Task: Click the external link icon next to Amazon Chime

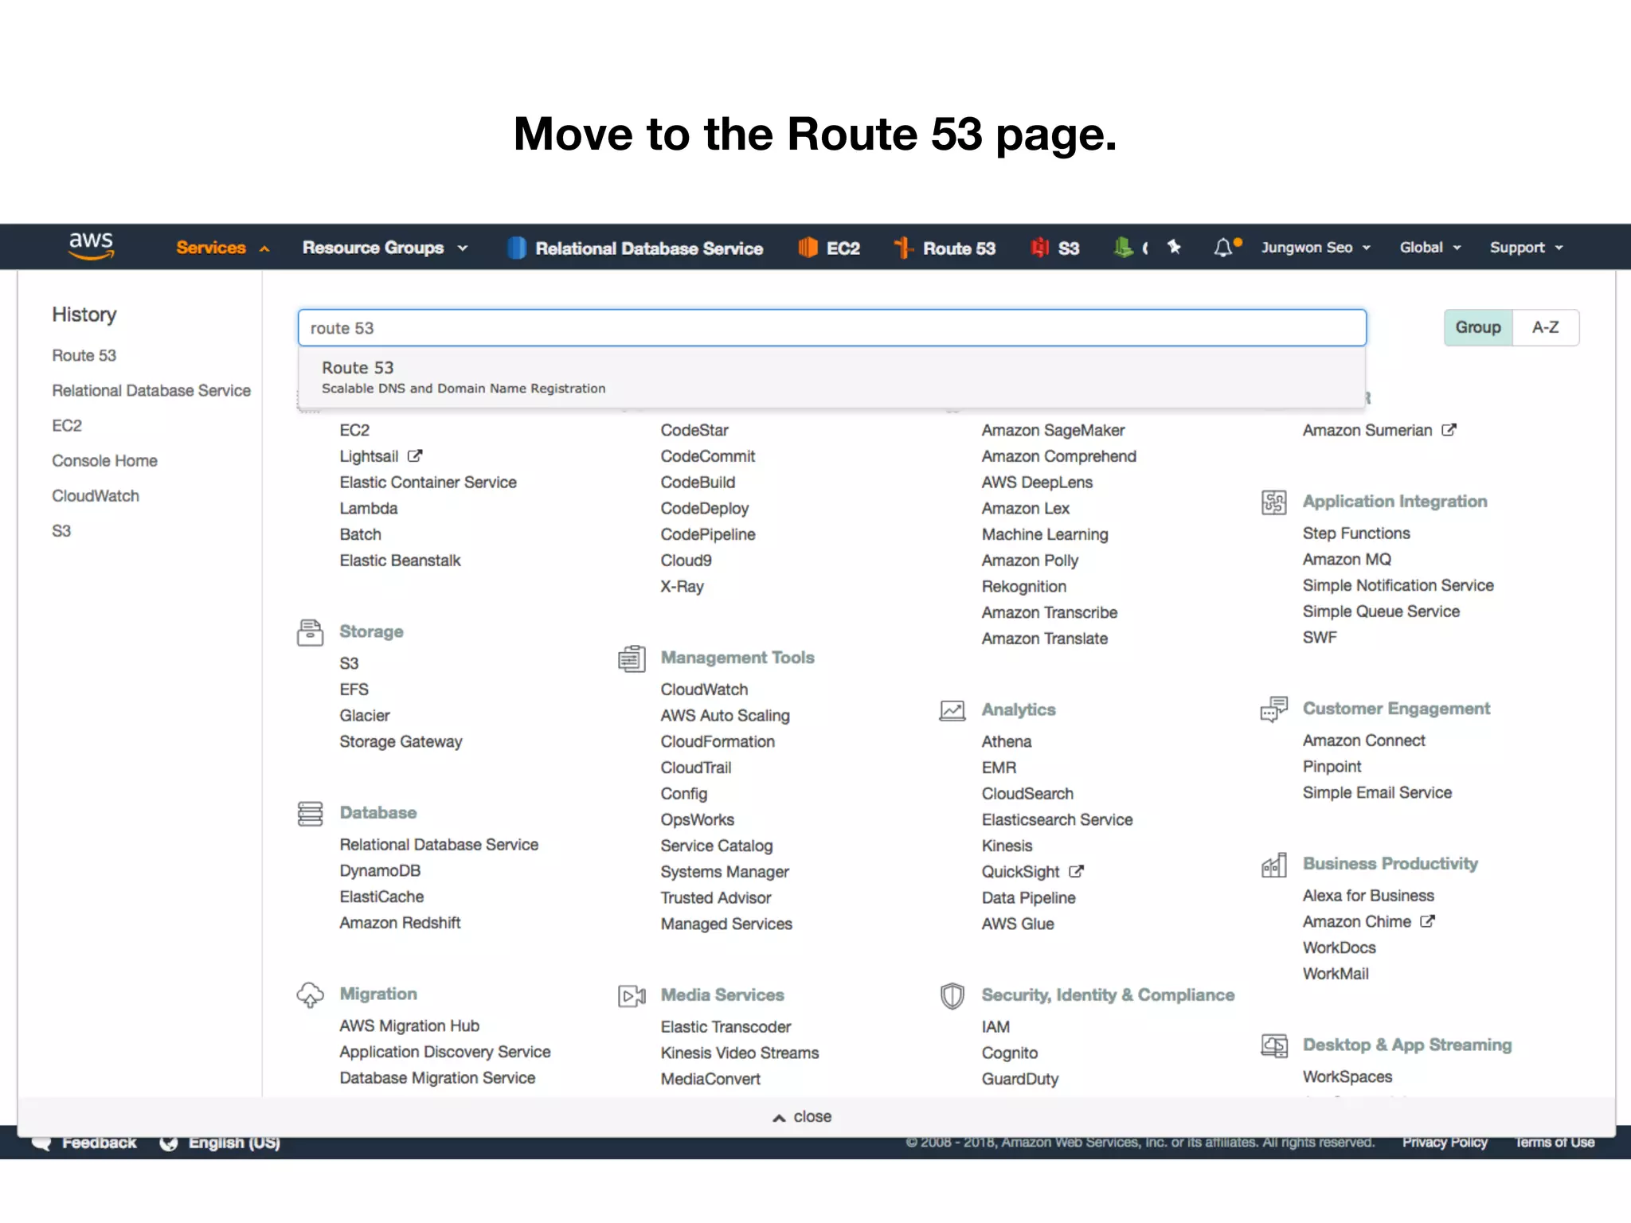Action: coord(1427,921)
